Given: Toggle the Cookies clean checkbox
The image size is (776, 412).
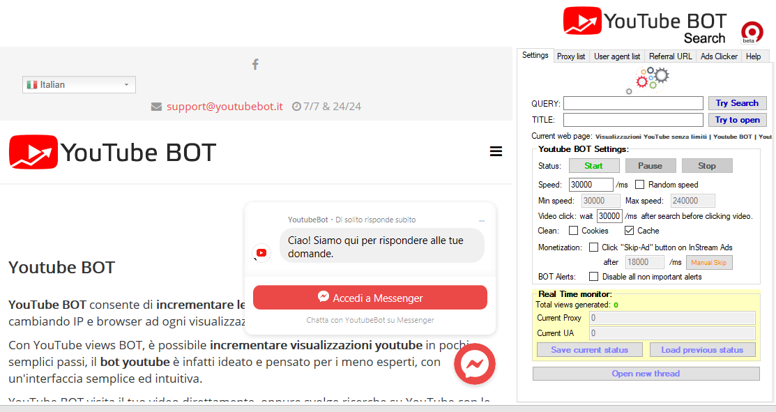Looking at the screenshot, I should (574, 231).
